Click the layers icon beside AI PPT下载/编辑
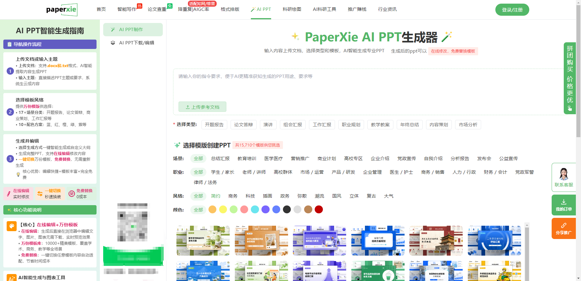The image size is (581, 281). click(113, 43)
